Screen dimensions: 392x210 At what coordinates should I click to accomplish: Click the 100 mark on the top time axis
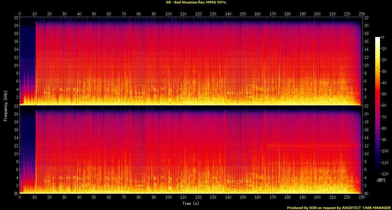pos(168,14)
